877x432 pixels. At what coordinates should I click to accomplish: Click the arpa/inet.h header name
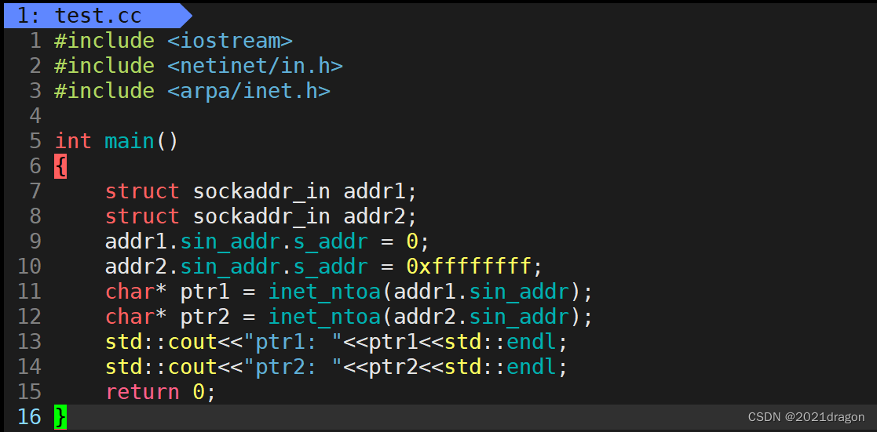249,91
